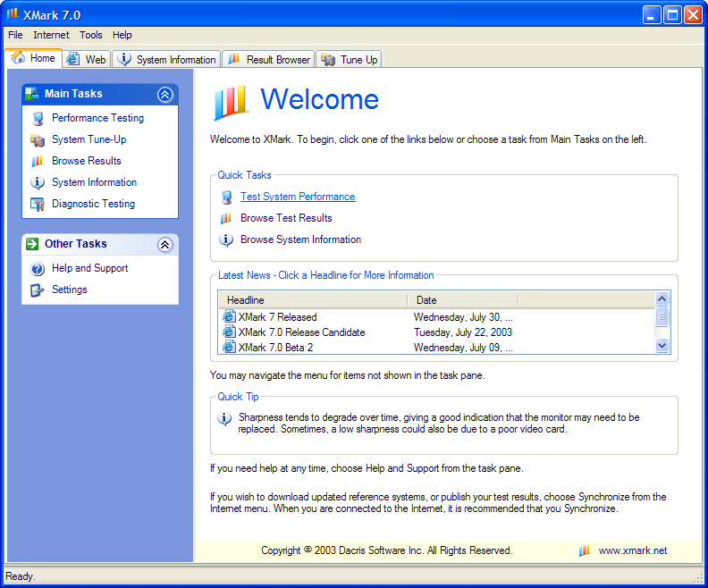Click the news list scroll up arrow
The height and width of the screenshot is (588, 708).
(662, 298)
